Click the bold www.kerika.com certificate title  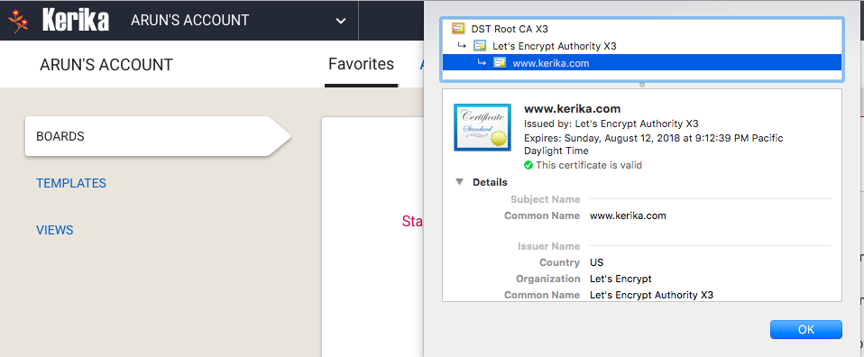pos(572,108)
